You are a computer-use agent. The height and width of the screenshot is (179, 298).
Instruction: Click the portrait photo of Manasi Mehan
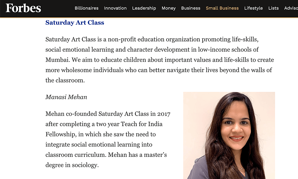click(x=229, y=135)
